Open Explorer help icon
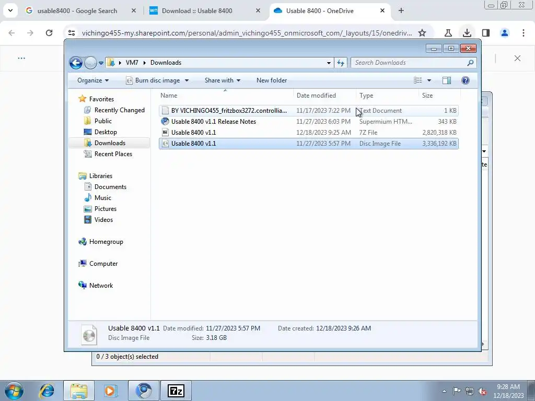This screenshot has width=535, height=401. tap(466, 80)
